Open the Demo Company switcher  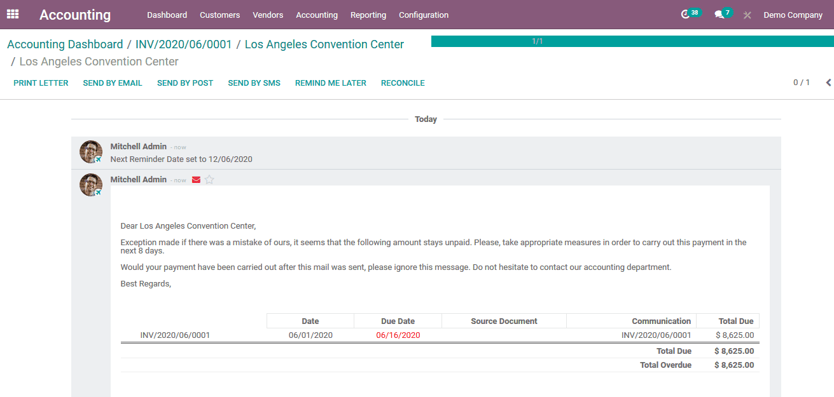793,15
